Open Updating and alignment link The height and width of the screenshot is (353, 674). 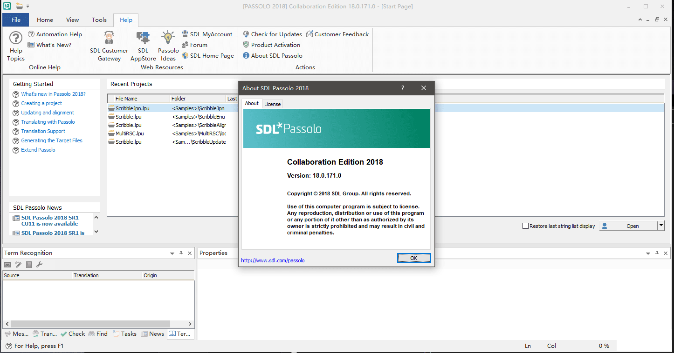48,113
